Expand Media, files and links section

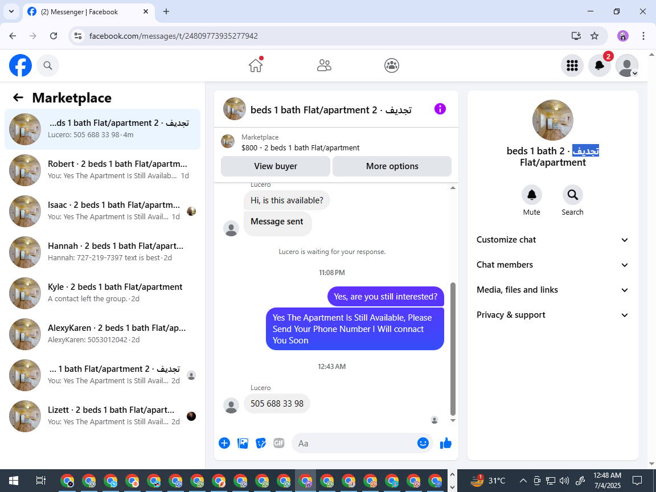553,290
